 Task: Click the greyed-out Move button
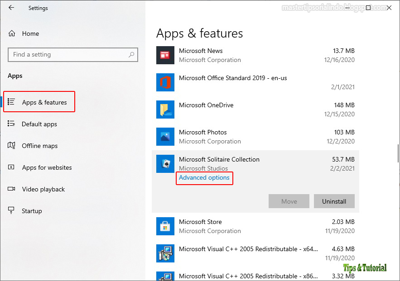click(x=289, y=201)
